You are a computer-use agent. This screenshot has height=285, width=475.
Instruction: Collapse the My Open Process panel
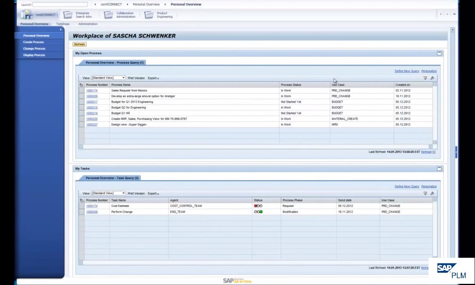click(439, 53)
